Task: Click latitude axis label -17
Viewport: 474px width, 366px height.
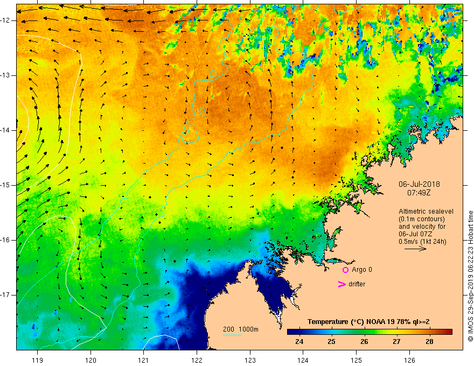Action: tap(5, 295)
